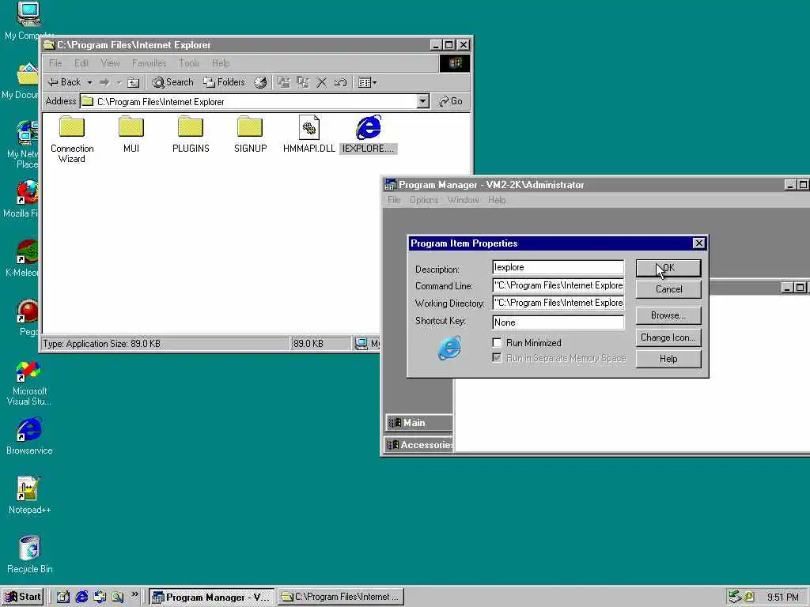Open the Notepad++ desktop shortcut
This screenshot has height=607, width=810.
(29, 496)
